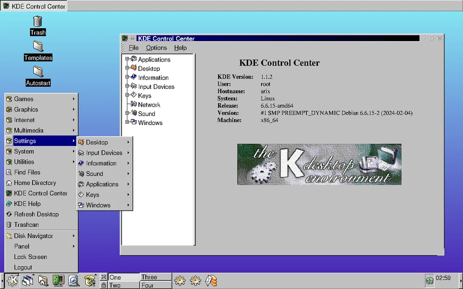The width and height of the screenshot is (463, 289).
Task: Choose Logout from the K menu
Action: click(x=23, y=267)
